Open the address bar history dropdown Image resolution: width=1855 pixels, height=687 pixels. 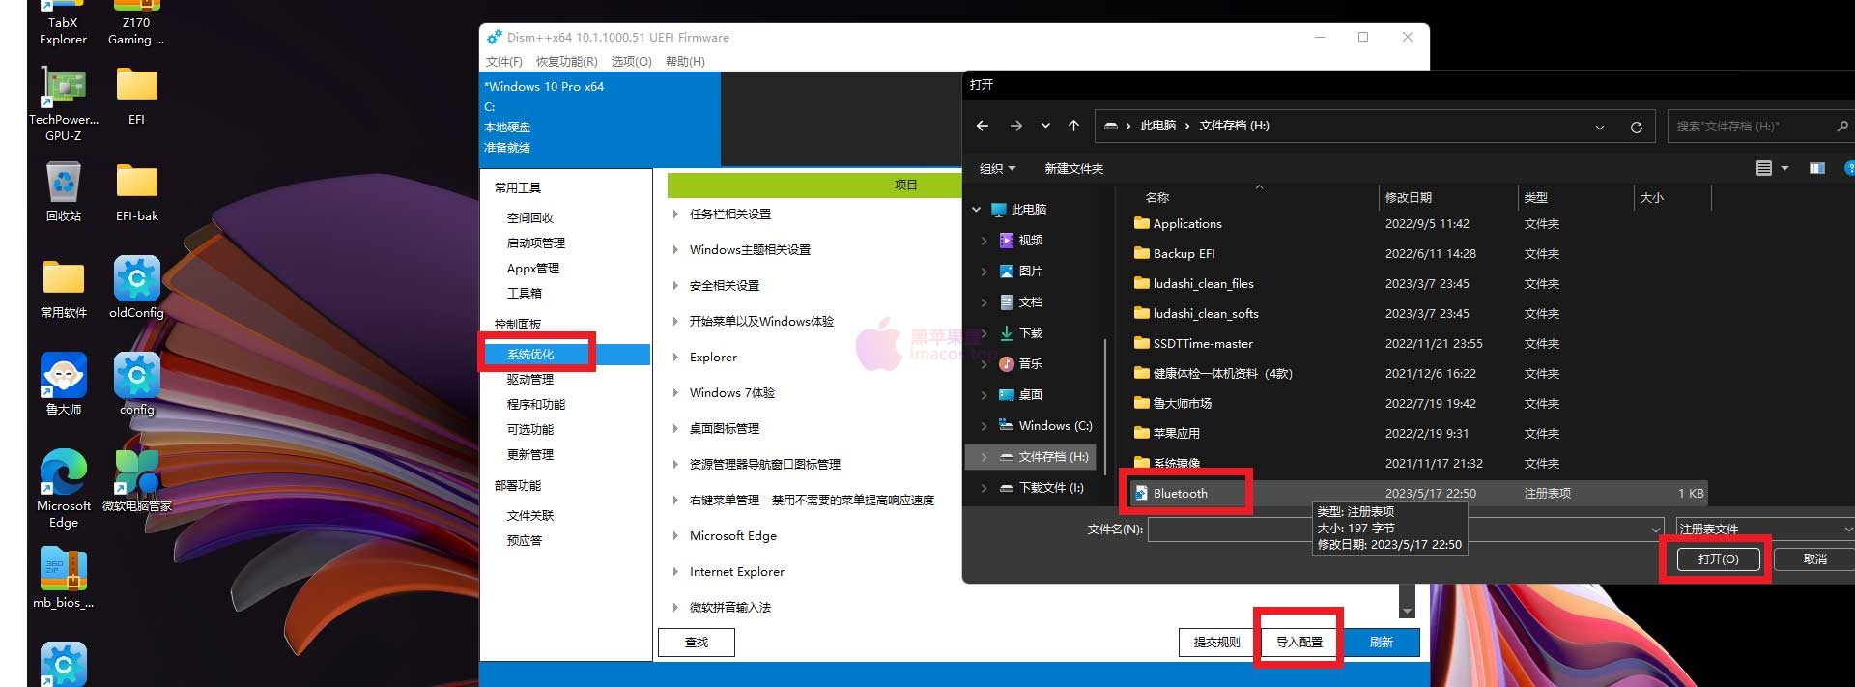click(x=1599, y=127)
